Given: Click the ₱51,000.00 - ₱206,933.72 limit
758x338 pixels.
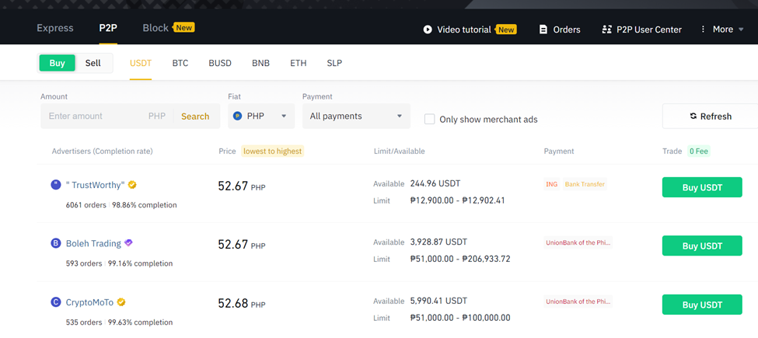Looking at the screenshot, I should pyautogui.click(x=459, y=259).
